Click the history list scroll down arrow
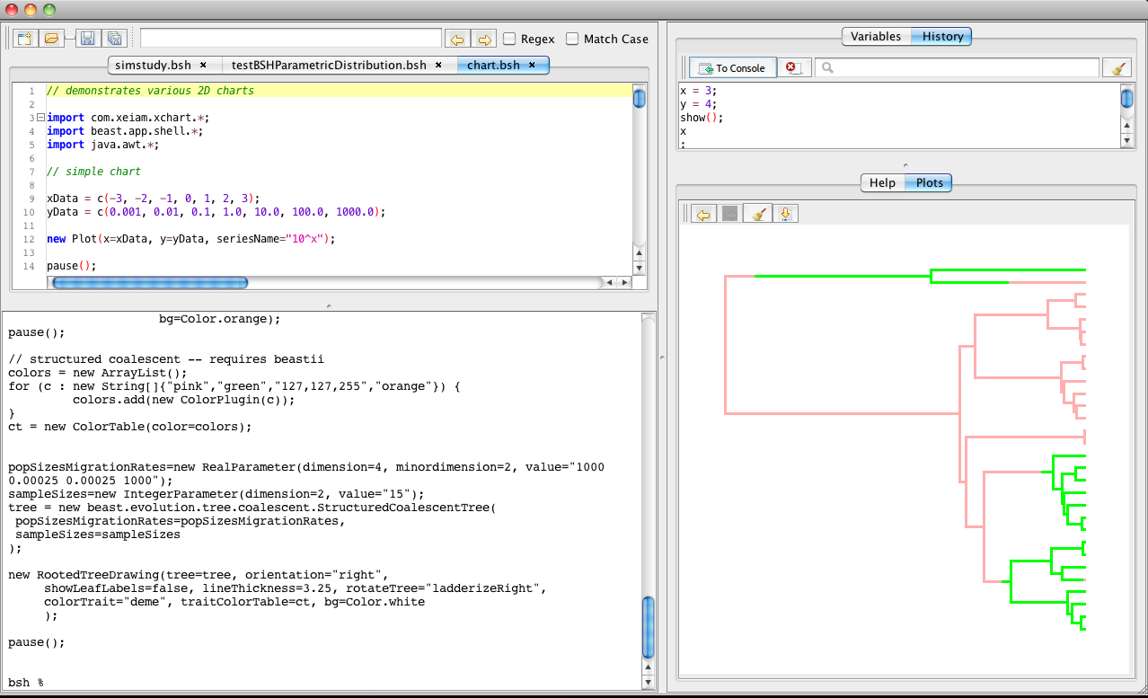Viewport: 1148px width, 698px height. coord(1127,141)
